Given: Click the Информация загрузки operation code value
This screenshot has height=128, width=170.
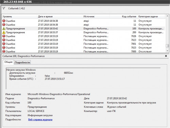Looking at the screenshot, I should click(x=40, y=115).
